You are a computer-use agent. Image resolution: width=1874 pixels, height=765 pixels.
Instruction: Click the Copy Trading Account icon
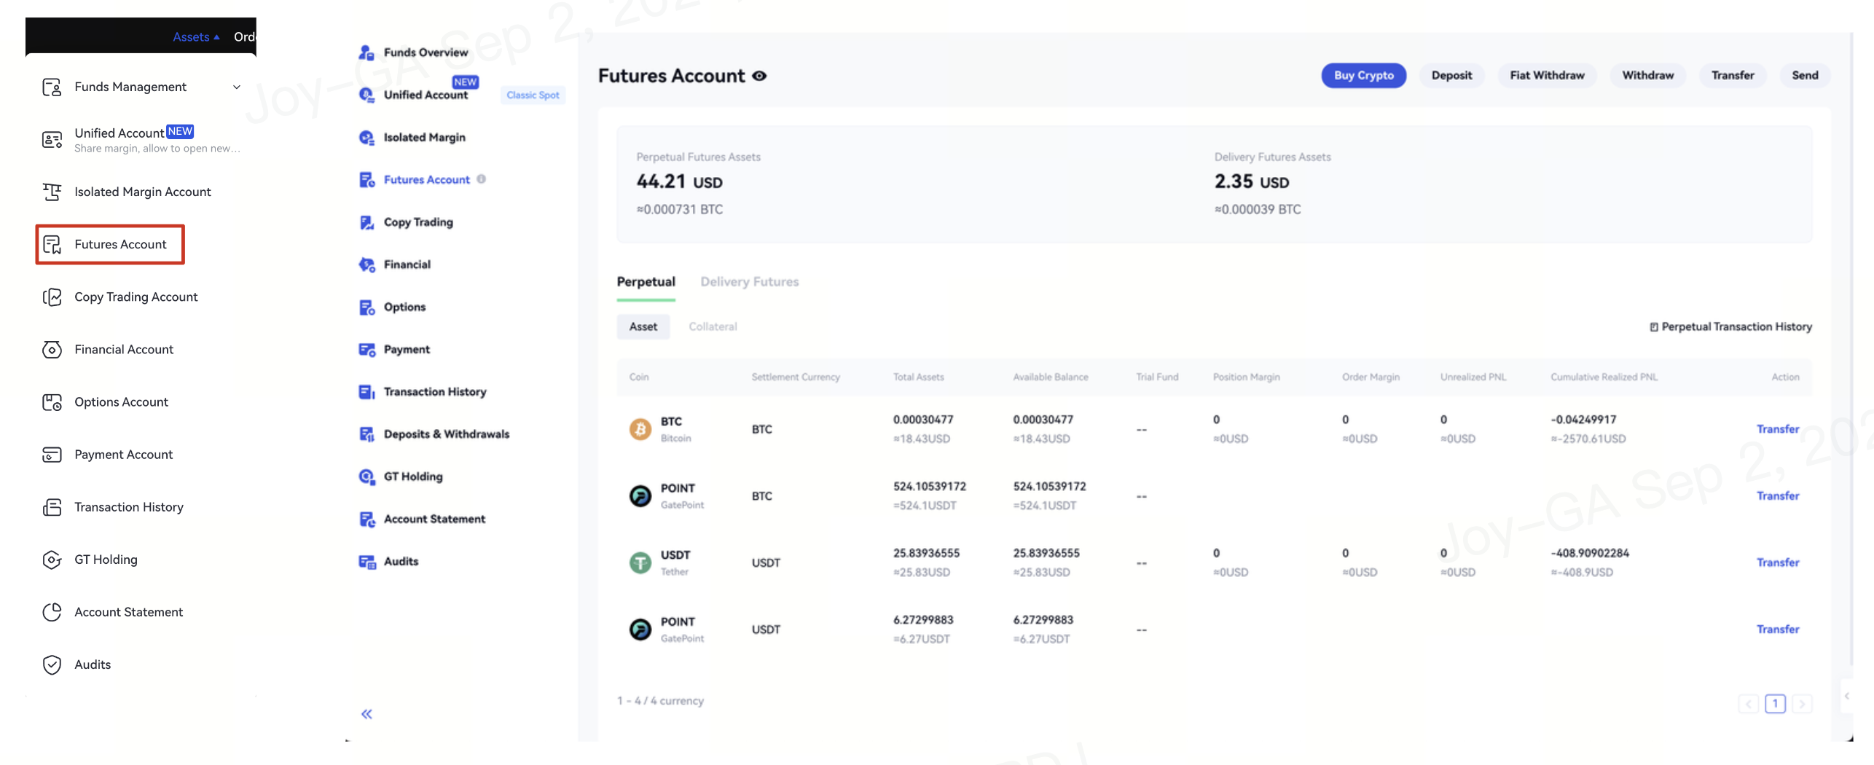click(x=52, y=297)
